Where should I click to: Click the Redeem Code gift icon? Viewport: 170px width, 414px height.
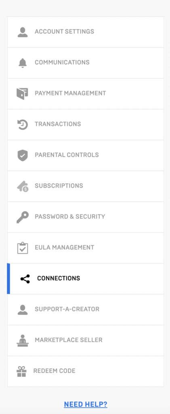21,371
